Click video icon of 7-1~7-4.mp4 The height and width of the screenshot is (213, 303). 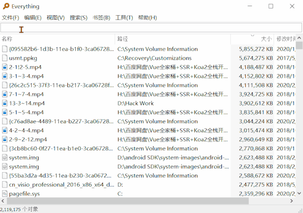tap(5, 94)
